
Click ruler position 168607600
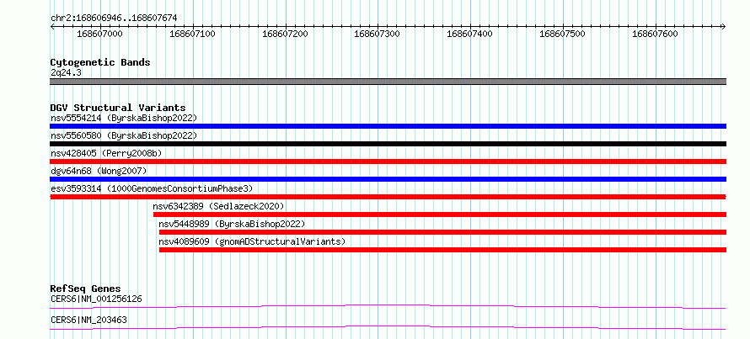(x=656, y=34)
